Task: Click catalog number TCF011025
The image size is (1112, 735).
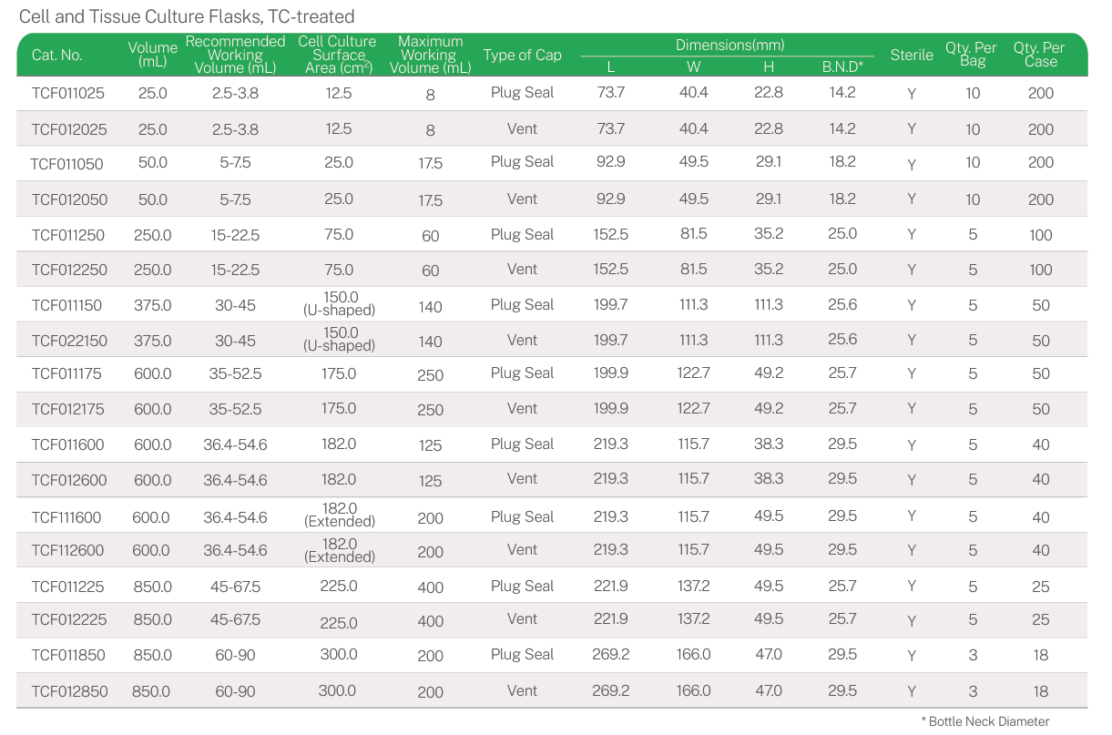Action: coord(68,93)
